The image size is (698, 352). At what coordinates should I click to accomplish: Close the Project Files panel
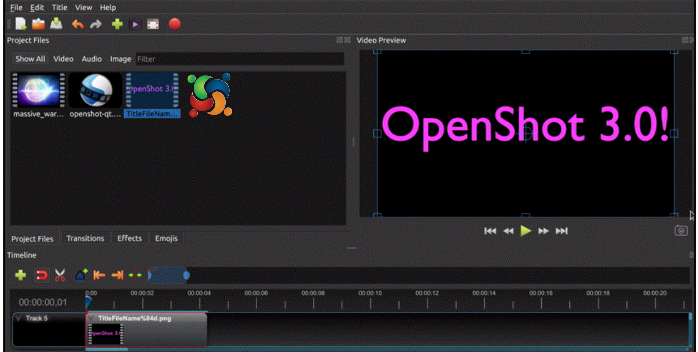(x=347, y=40)
